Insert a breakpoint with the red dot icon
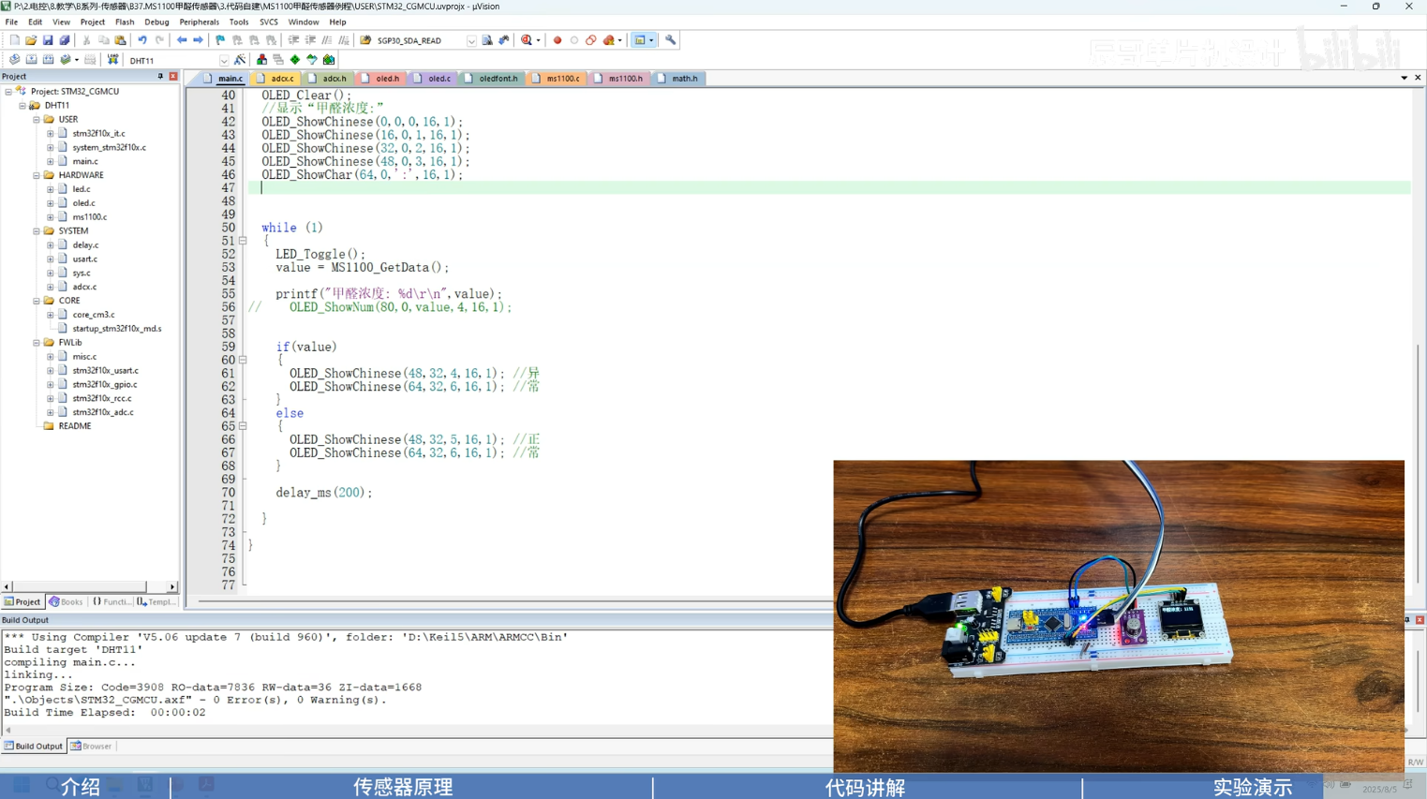 pyautogui.click(x=557, y=40)
